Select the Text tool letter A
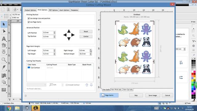This screenshot has width=197, height=111. click(4, 39)
